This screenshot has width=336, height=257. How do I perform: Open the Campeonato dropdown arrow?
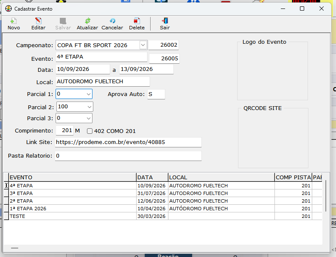[x=143, y=45]
